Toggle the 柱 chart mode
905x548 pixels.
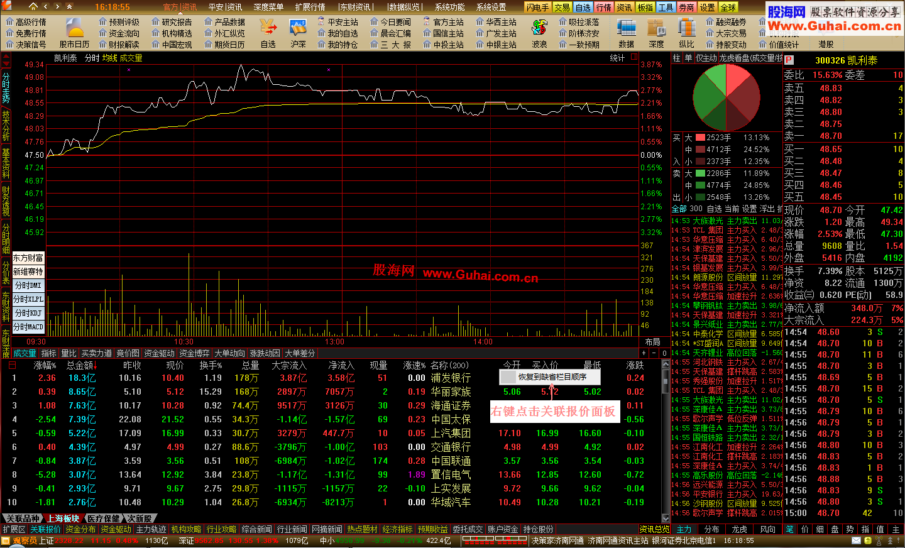(x=677, y=58)
